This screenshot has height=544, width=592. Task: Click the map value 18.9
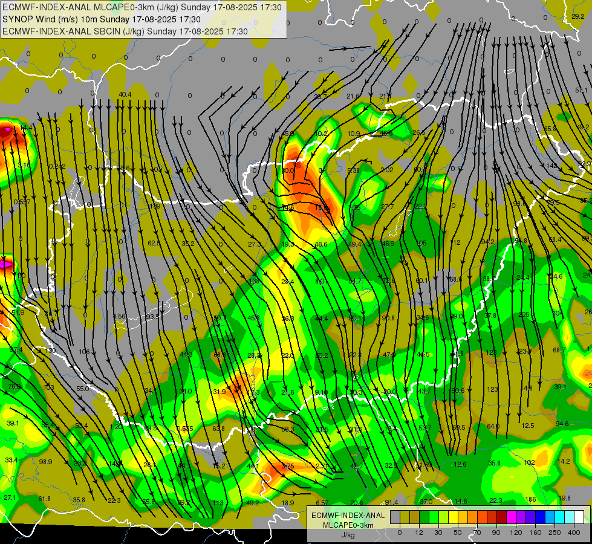point(288,503)
